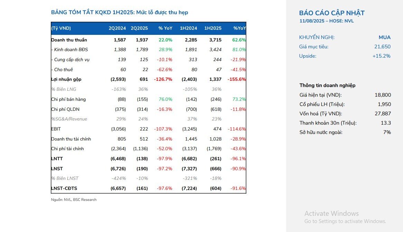Select the target price value 21,650
This screenshot has width=403, height=232.
(x=382, y=47)
